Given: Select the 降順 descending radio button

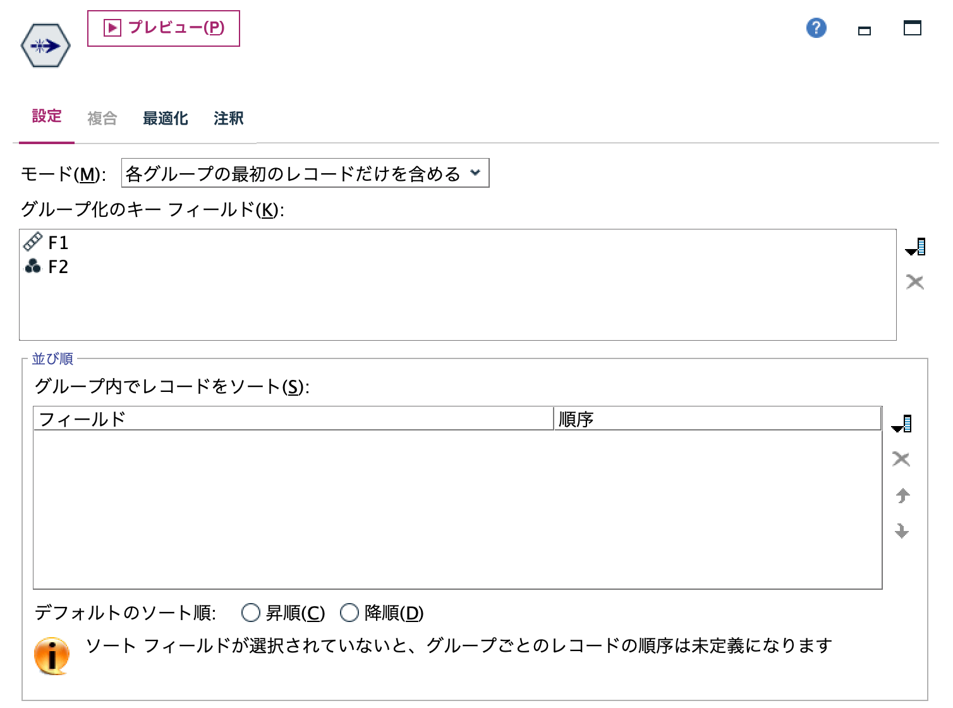Looking at the screenshot, I should click(x=349, y=612).
